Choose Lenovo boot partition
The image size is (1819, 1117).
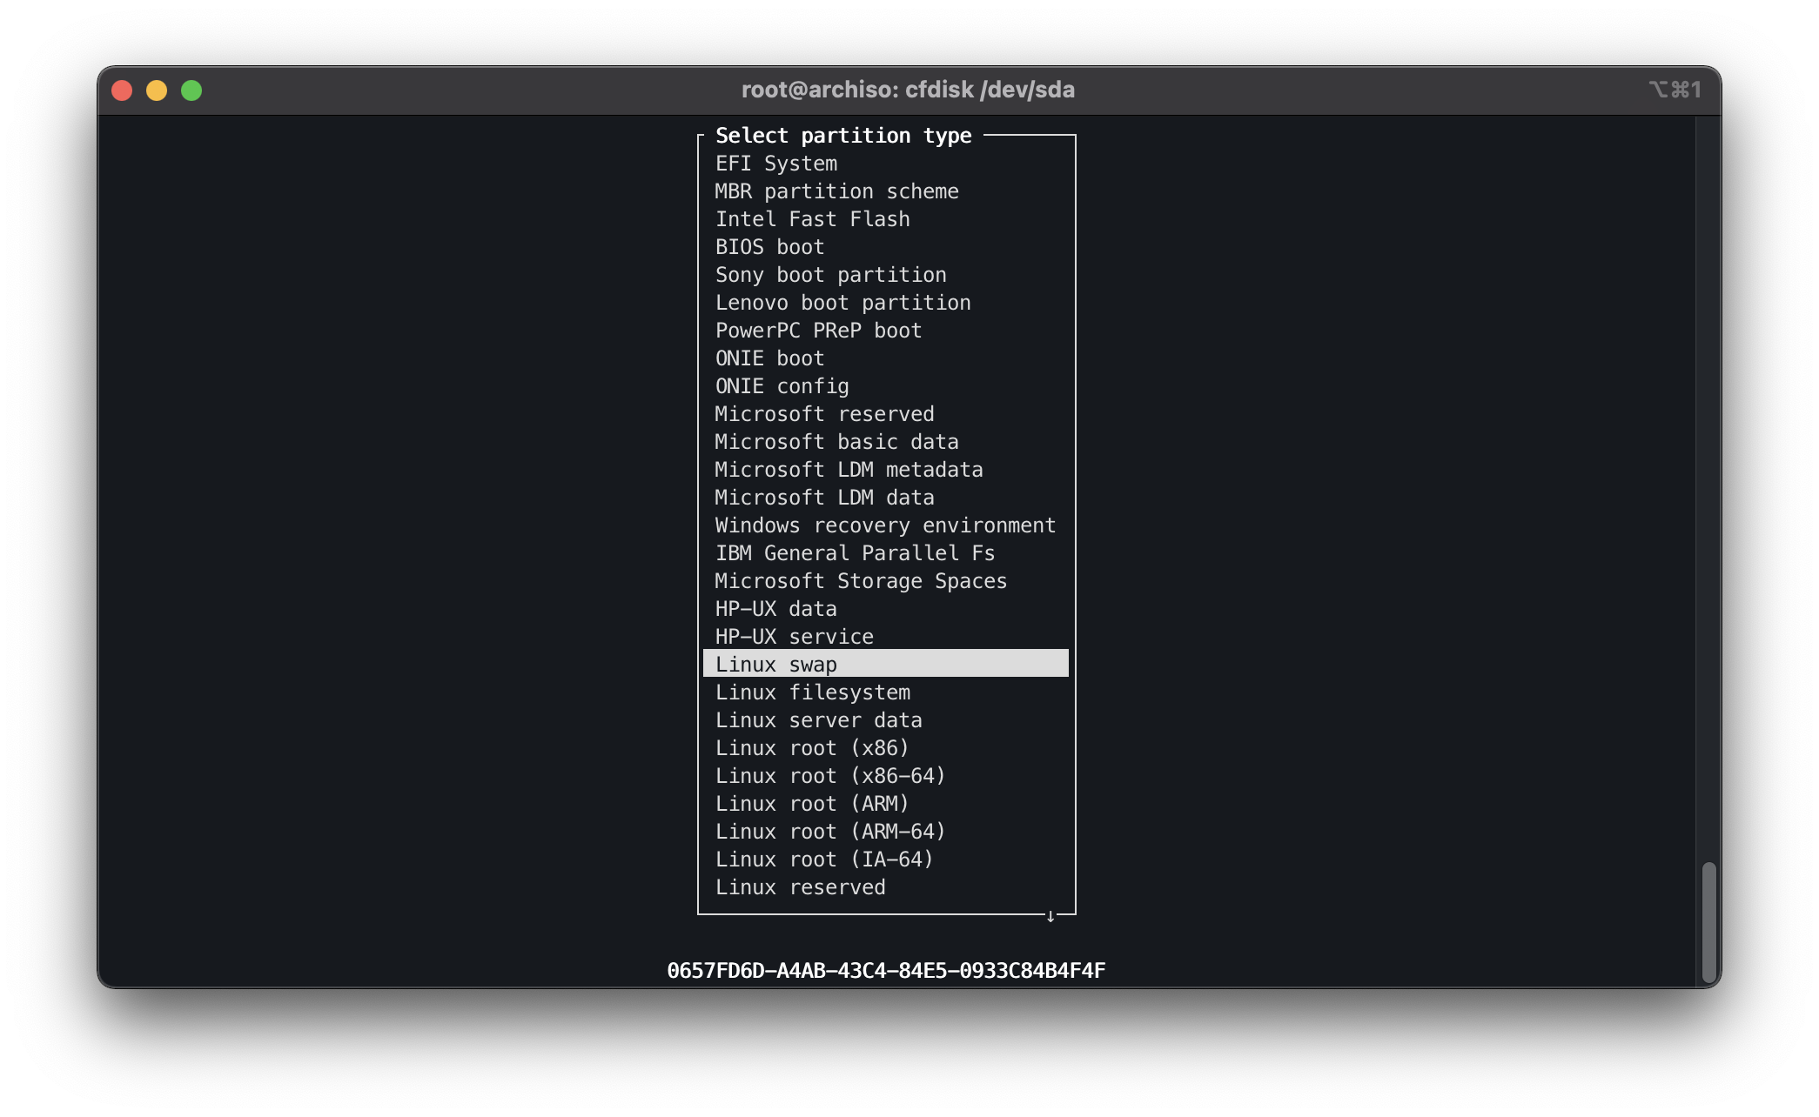point(843,303)
